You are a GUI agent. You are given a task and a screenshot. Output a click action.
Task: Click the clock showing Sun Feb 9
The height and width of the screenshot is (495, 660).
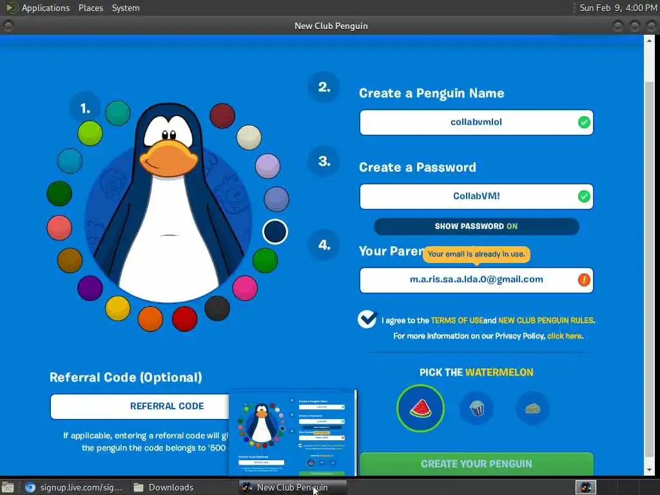click(x=618, y=8)
